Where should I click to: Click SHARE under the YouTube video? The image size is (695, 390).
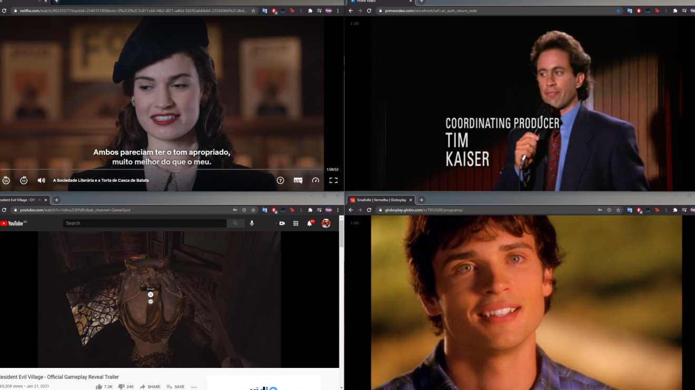tap(150, 387)
